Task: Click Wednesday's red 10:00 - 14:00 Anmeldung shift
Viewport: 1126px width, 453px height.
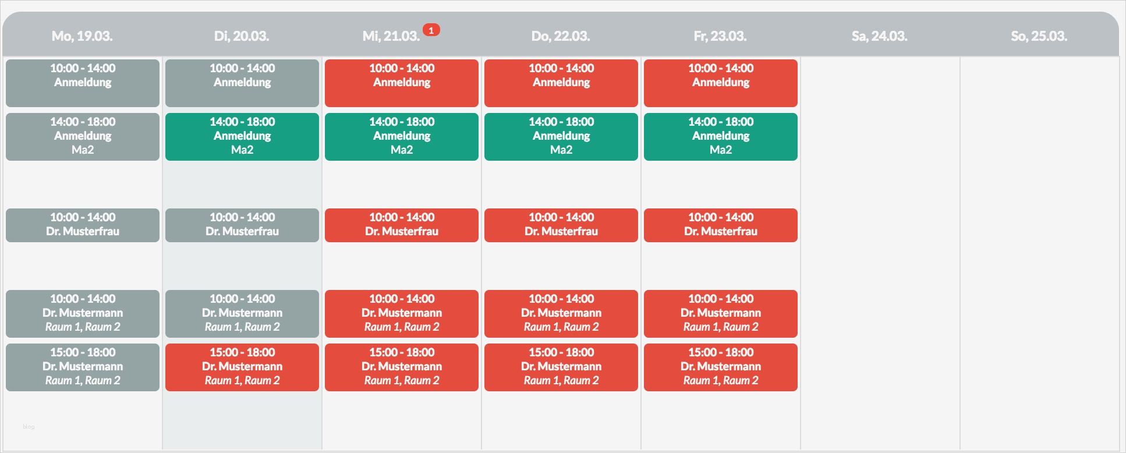Action: (402, 83)
